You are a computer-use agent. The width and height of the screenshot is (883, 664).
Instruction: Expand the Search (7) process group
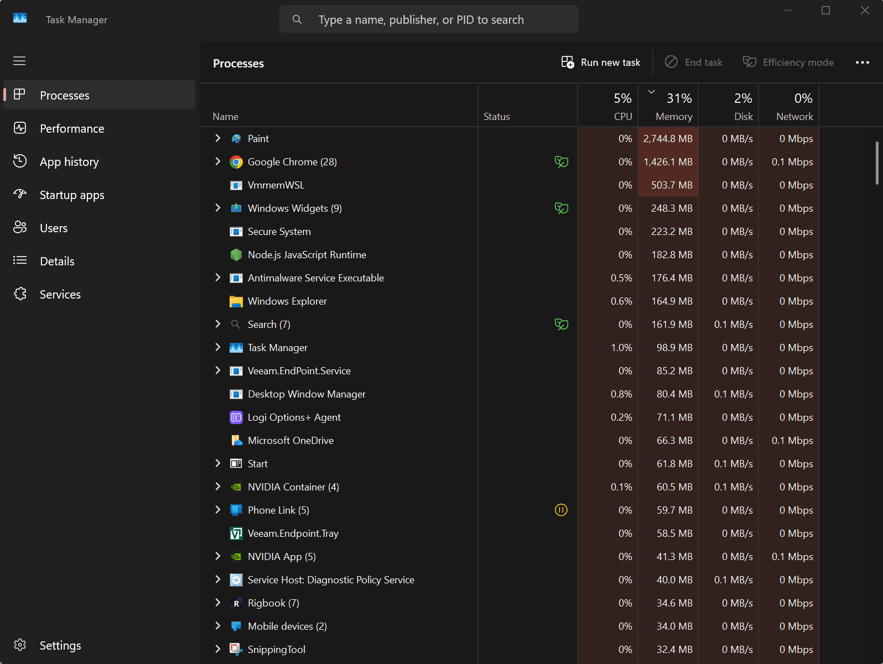pyautogui.click(x=217, y=324)
